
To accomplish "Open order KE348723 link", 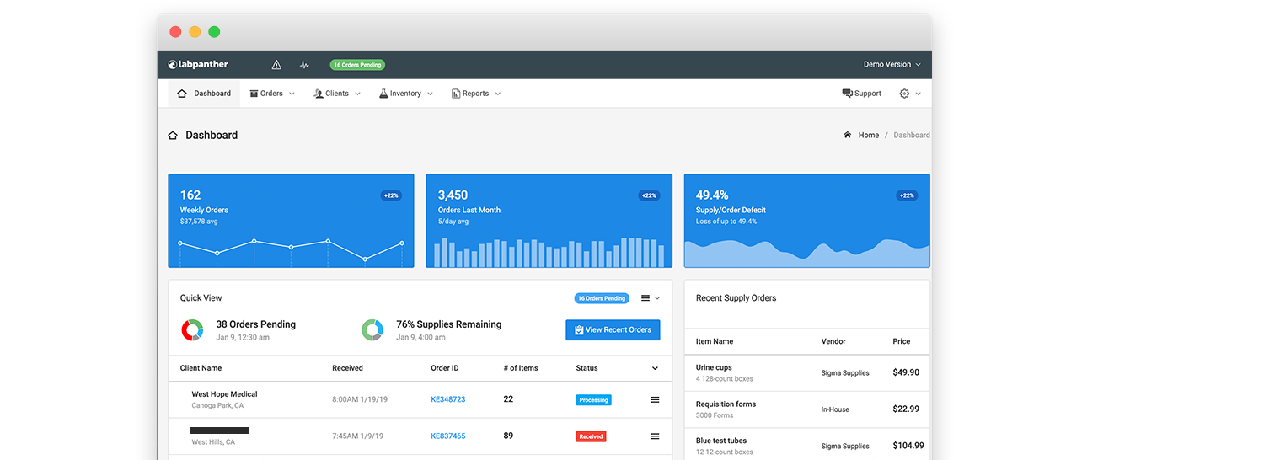I will pos(448,399).
